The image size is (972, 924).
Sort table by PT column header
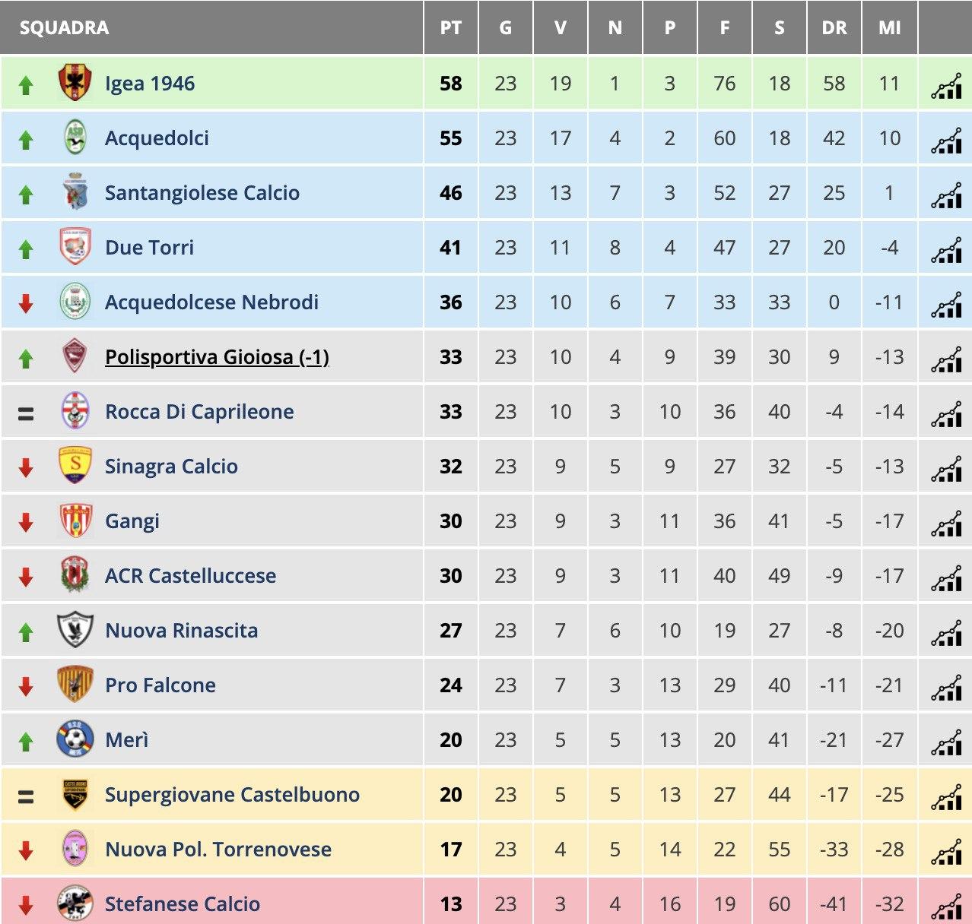(x=451, y=28)
